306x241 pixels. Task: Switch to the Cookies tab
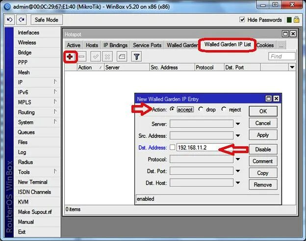coord(265,45)
